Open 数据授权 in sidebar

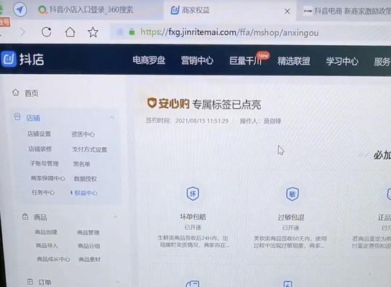click(x=86, y=179)
